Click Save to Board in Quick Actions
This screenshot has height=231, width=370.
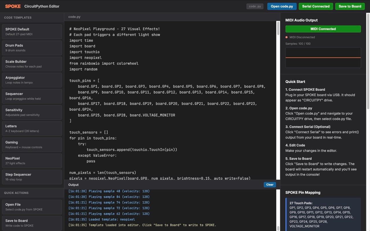32,223
